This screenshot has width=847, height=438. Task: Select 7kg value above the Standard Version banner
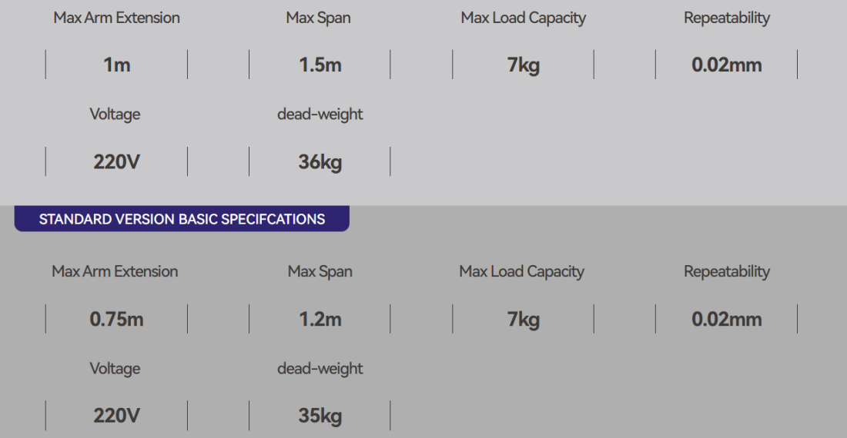point(523,65)
